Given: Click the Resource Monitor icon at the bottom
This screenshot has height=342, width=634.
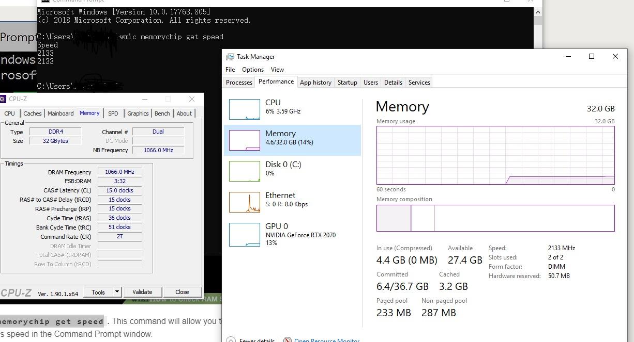Looking at the screenshot, I should 288,340.
